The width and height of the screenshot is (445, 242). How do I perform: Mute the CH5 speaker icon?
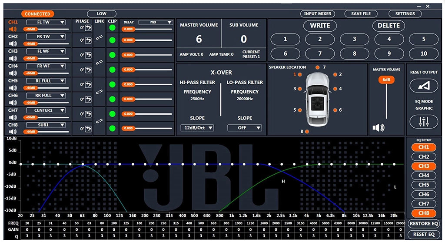click(x=13, y=88)
